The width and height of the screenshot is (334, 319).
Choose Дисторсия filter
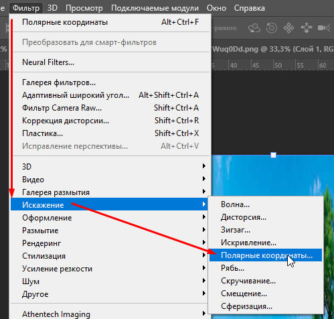tap(266, 217)
